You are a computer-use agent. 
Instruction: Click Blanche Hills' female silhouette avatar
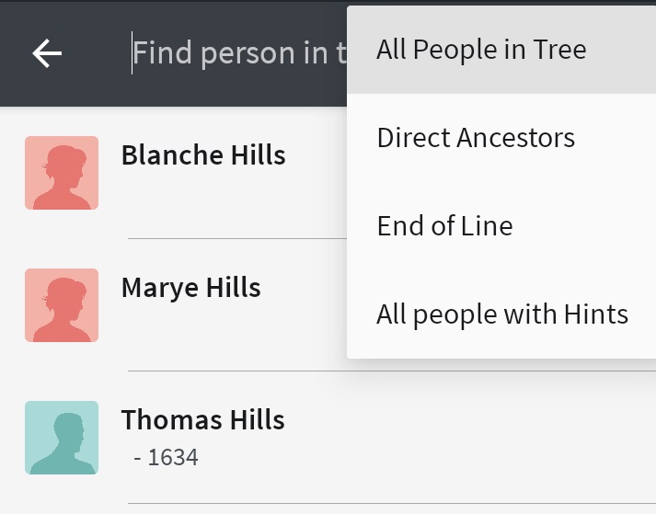click(62, 173)
